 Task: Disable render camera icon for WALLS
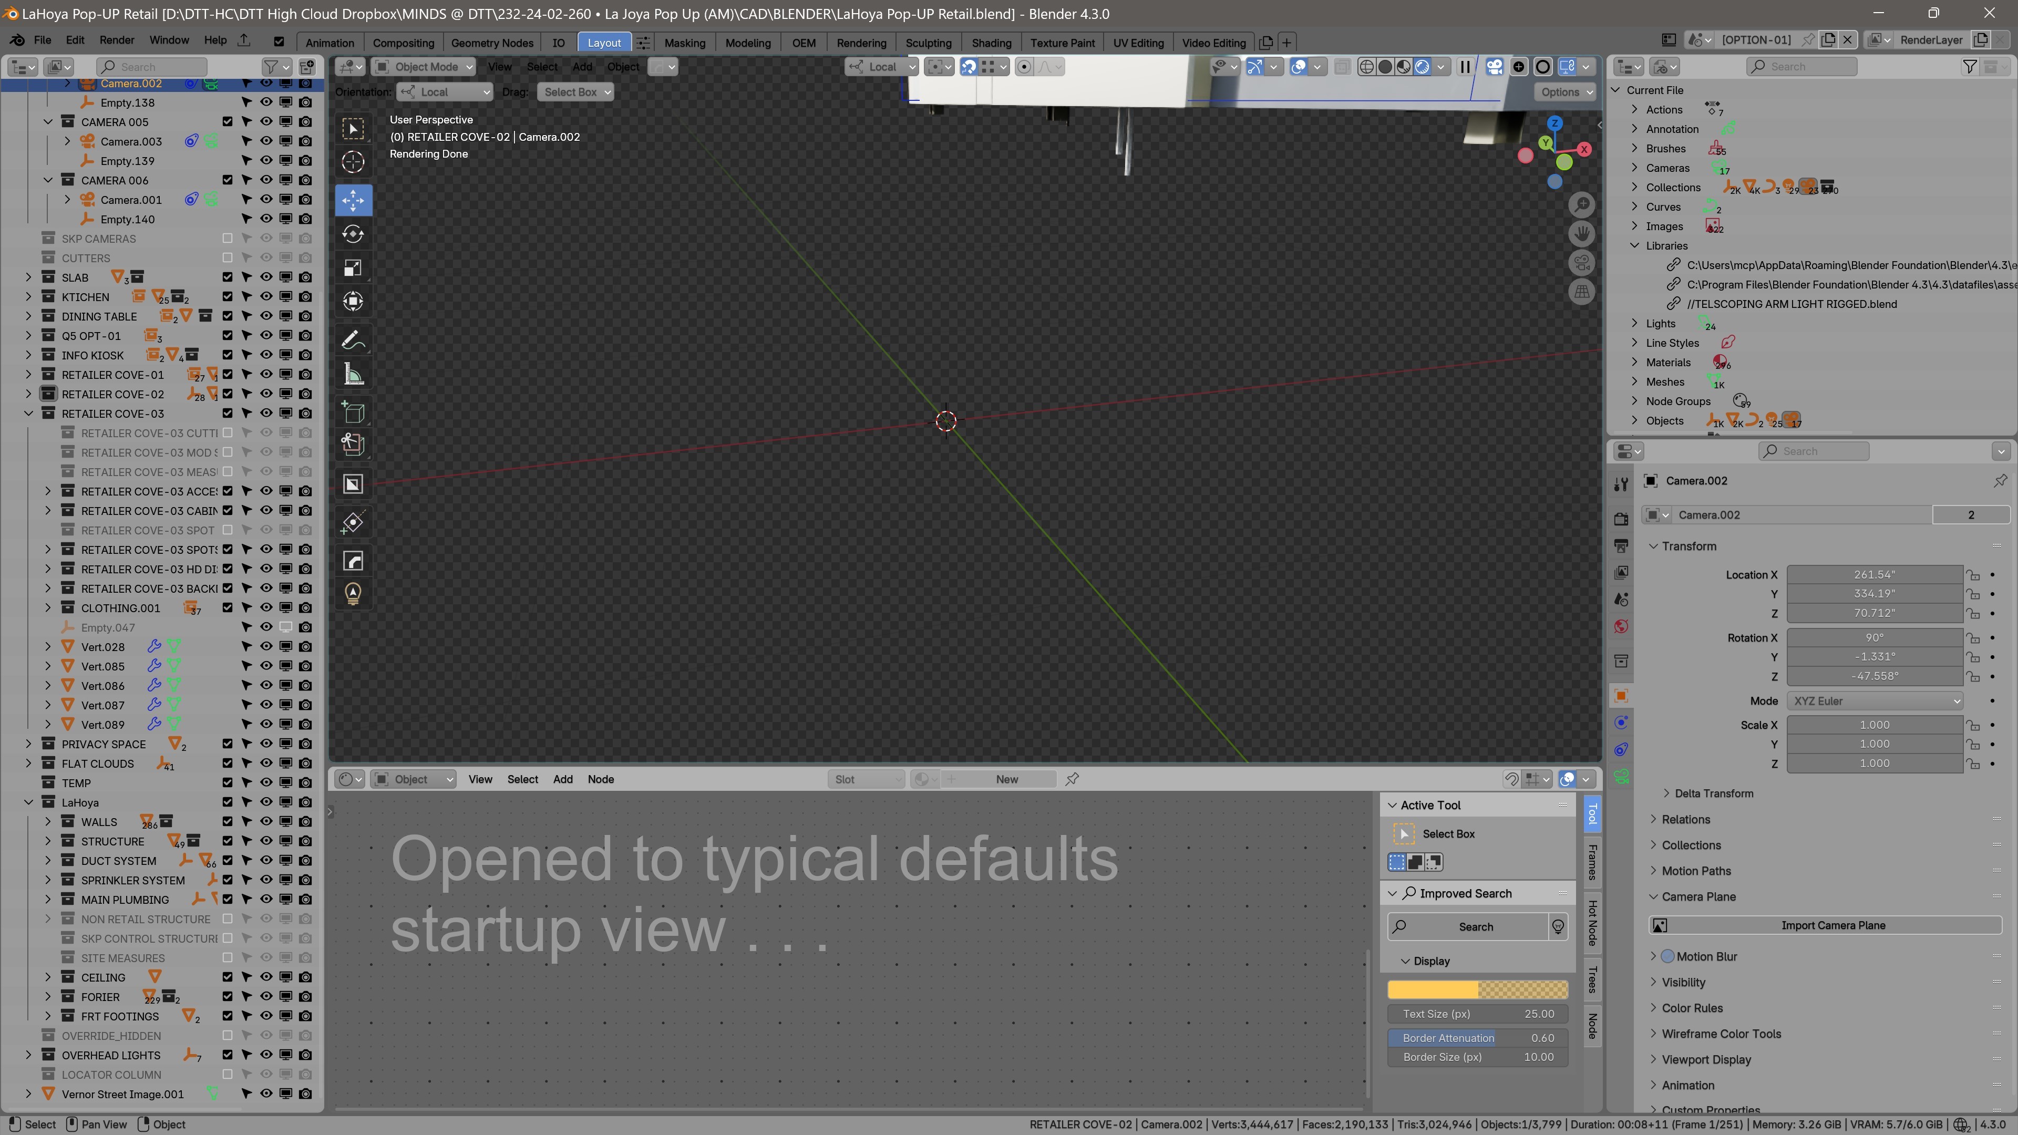305,822
